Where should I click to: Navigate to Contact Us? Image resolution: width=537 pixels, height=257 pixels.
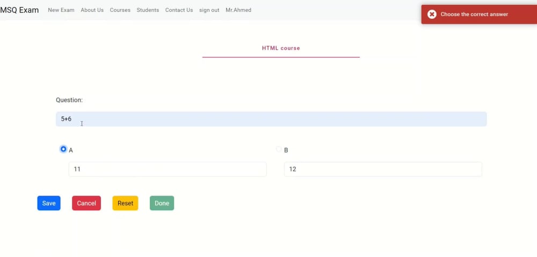(179, 10)
